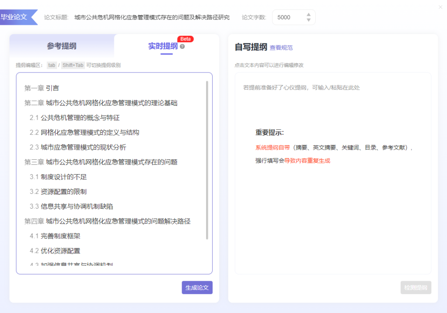
Task: Select row 4.2 优化资源配置
Action: point(55,251)
